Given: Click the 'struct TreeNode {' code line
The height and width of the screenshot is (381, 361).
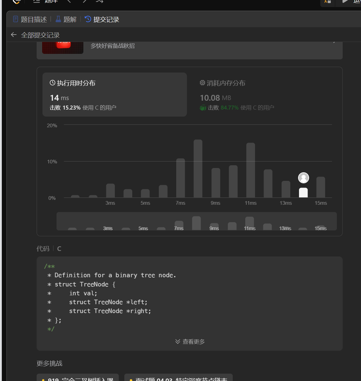Looking at the screenshot, I should tap(81, 284).
